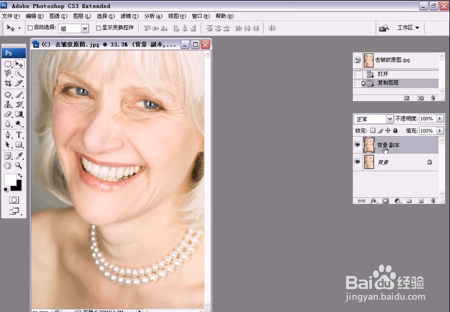
Task: Swap foreground and background colors
Action: [x=20, y=176]
